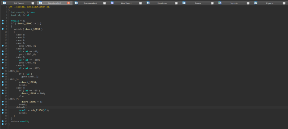288x129 pixels.
Task: Toggle breakpoint dot on 'dword_13034 = 100;' line
Action: [3, 93]
